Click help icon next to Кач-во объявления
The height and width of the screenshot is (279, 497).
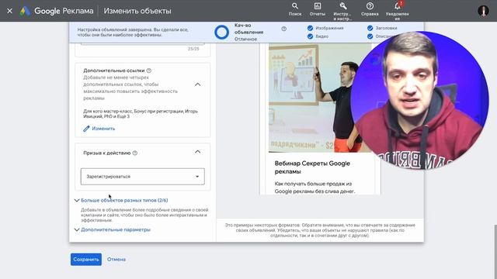pos(283,29)
